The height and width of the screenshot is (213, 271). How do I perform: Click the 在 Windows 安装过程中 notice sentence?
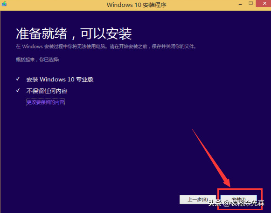tap(106, 47)
